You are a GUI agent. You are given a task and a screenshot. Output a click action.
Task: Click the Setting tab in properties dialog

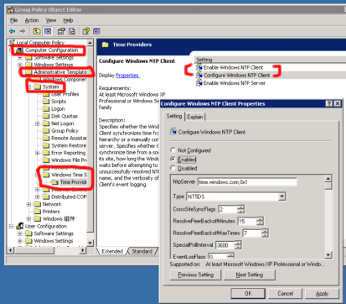(174, 116)
